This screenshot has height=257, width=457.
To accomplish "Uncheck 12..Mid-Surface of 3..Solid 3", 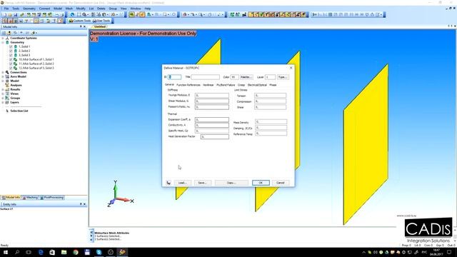I will click(x=11, y=68).
